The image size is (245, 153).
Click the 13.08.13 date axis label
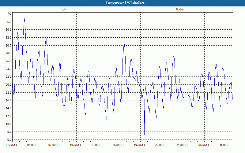tap(97, 145)
